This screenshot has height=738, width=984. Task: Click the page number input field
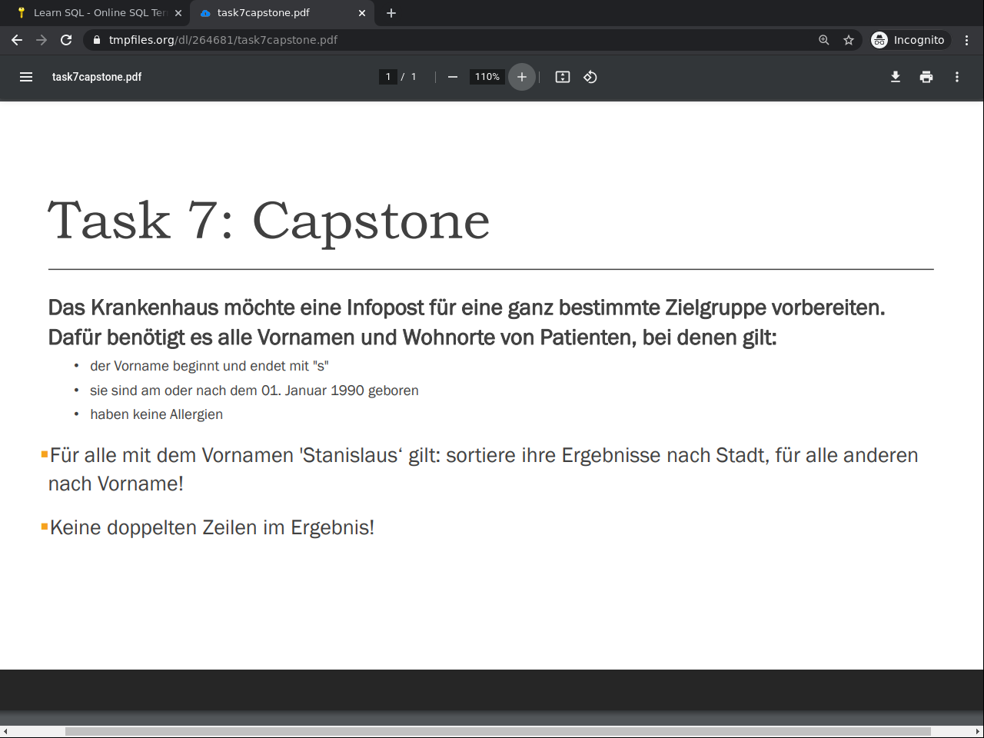tap(388, 77)
